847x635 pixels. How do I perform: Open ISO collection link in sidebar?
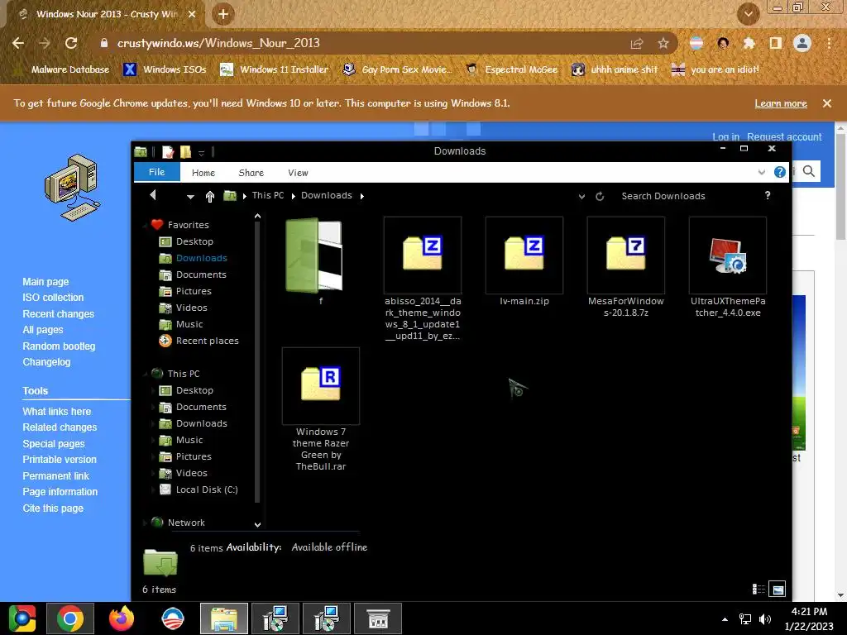click(53, 298)
